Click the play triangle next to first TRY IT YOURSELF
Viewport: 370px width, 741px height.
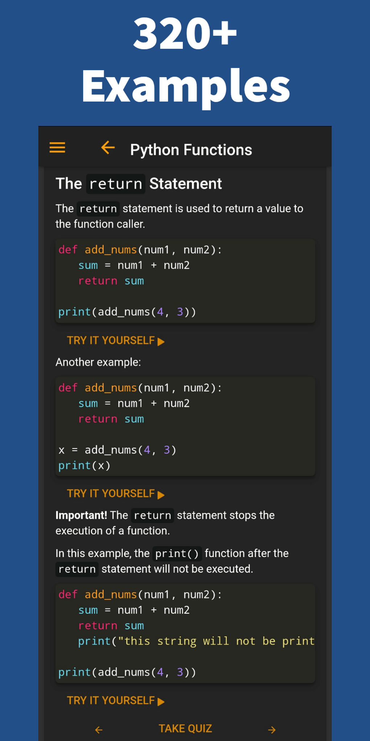[x=161, y=341]
